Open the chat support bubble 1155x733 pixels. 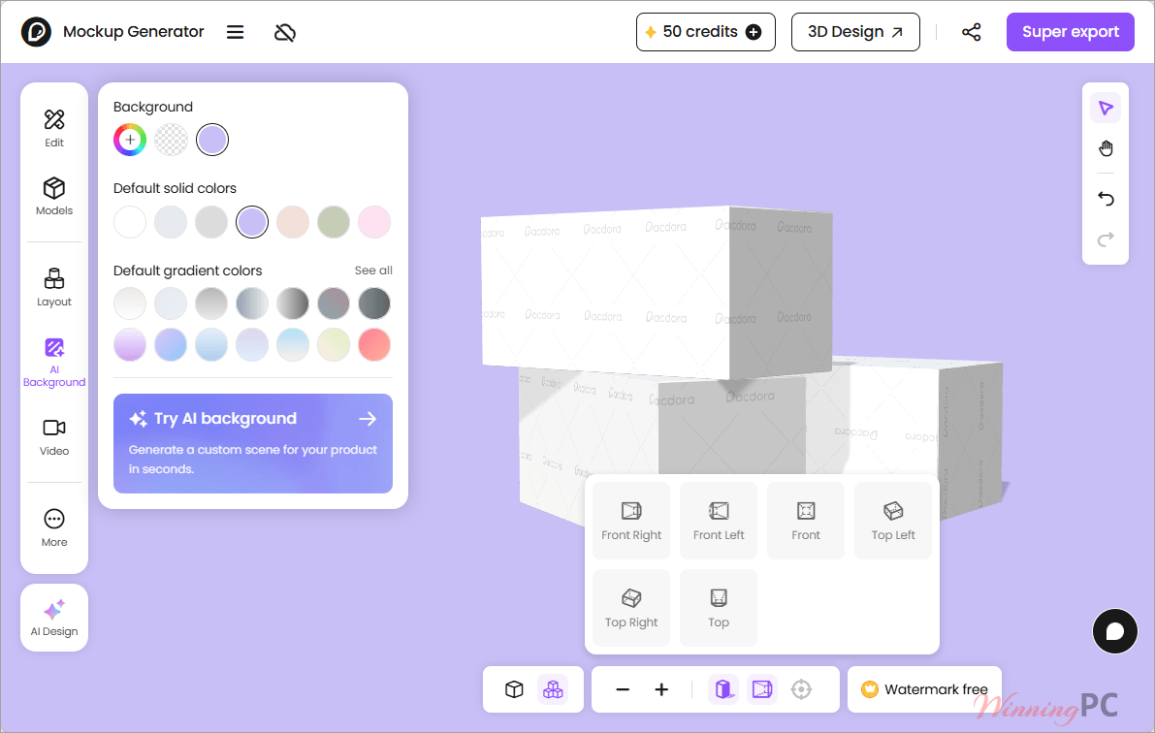(x=1114, y=630)
